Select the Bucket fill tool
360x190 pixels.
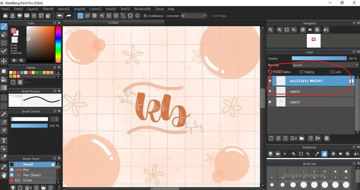(x=4, y=79)
